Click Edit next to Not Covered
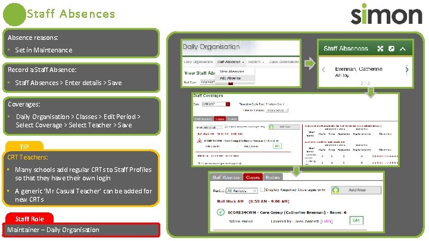 pyautogui.click(x=277, y=146)
